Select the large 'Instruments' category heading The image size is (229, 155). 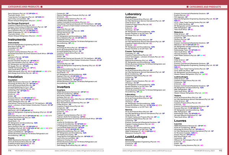tap(17, 39)
